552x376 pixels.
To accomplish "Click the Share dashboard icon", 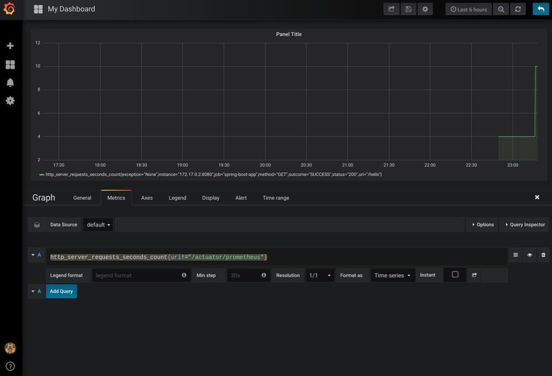I will (x=391, y=9).
